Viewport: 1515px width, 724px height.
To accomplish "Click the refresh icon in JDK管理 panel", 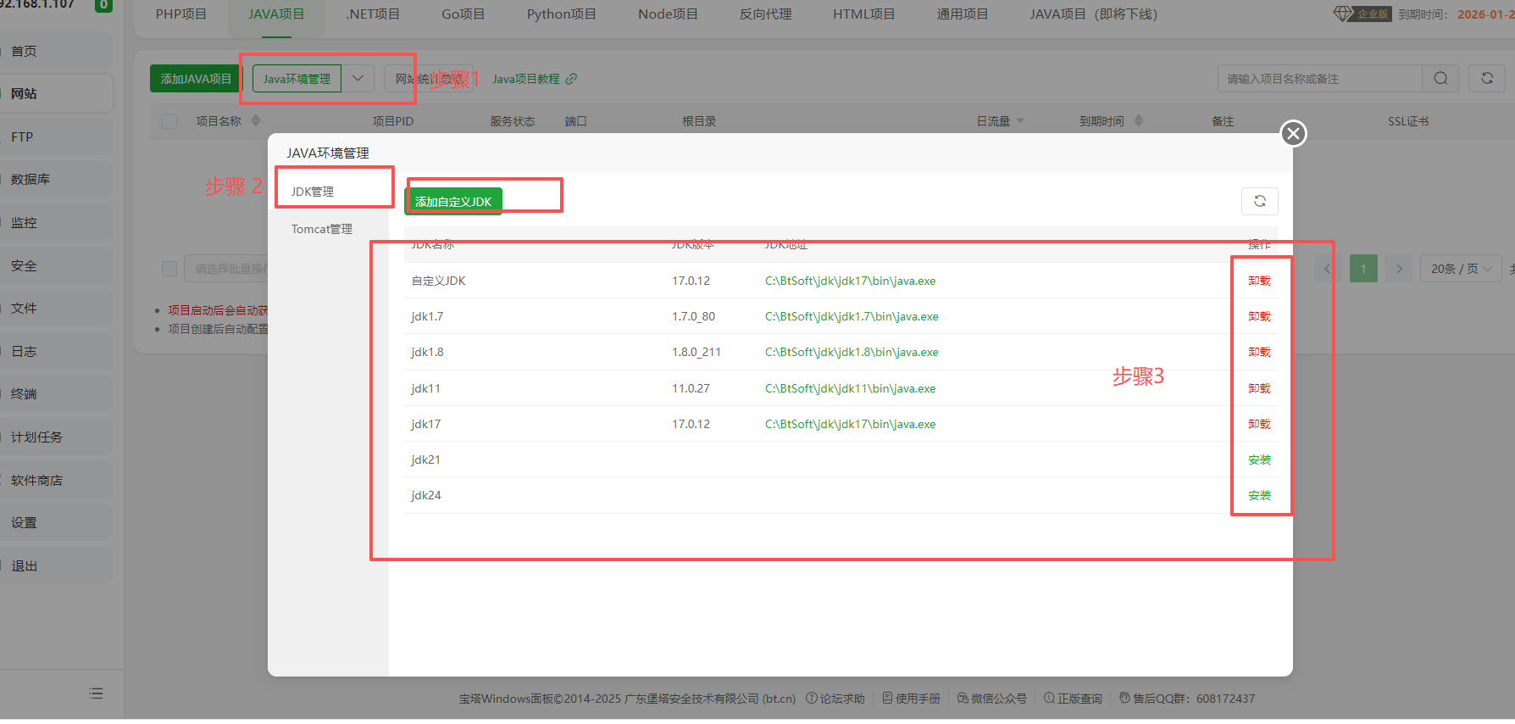I will (x=1259, y=201).
